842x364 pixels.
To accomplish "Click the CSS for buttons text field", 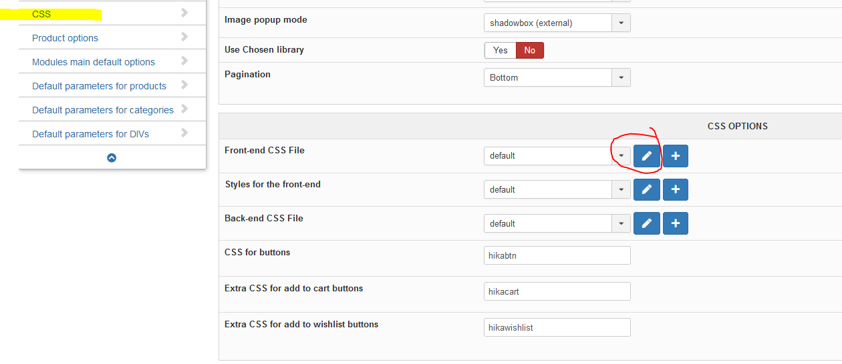I will pos(557,255).
